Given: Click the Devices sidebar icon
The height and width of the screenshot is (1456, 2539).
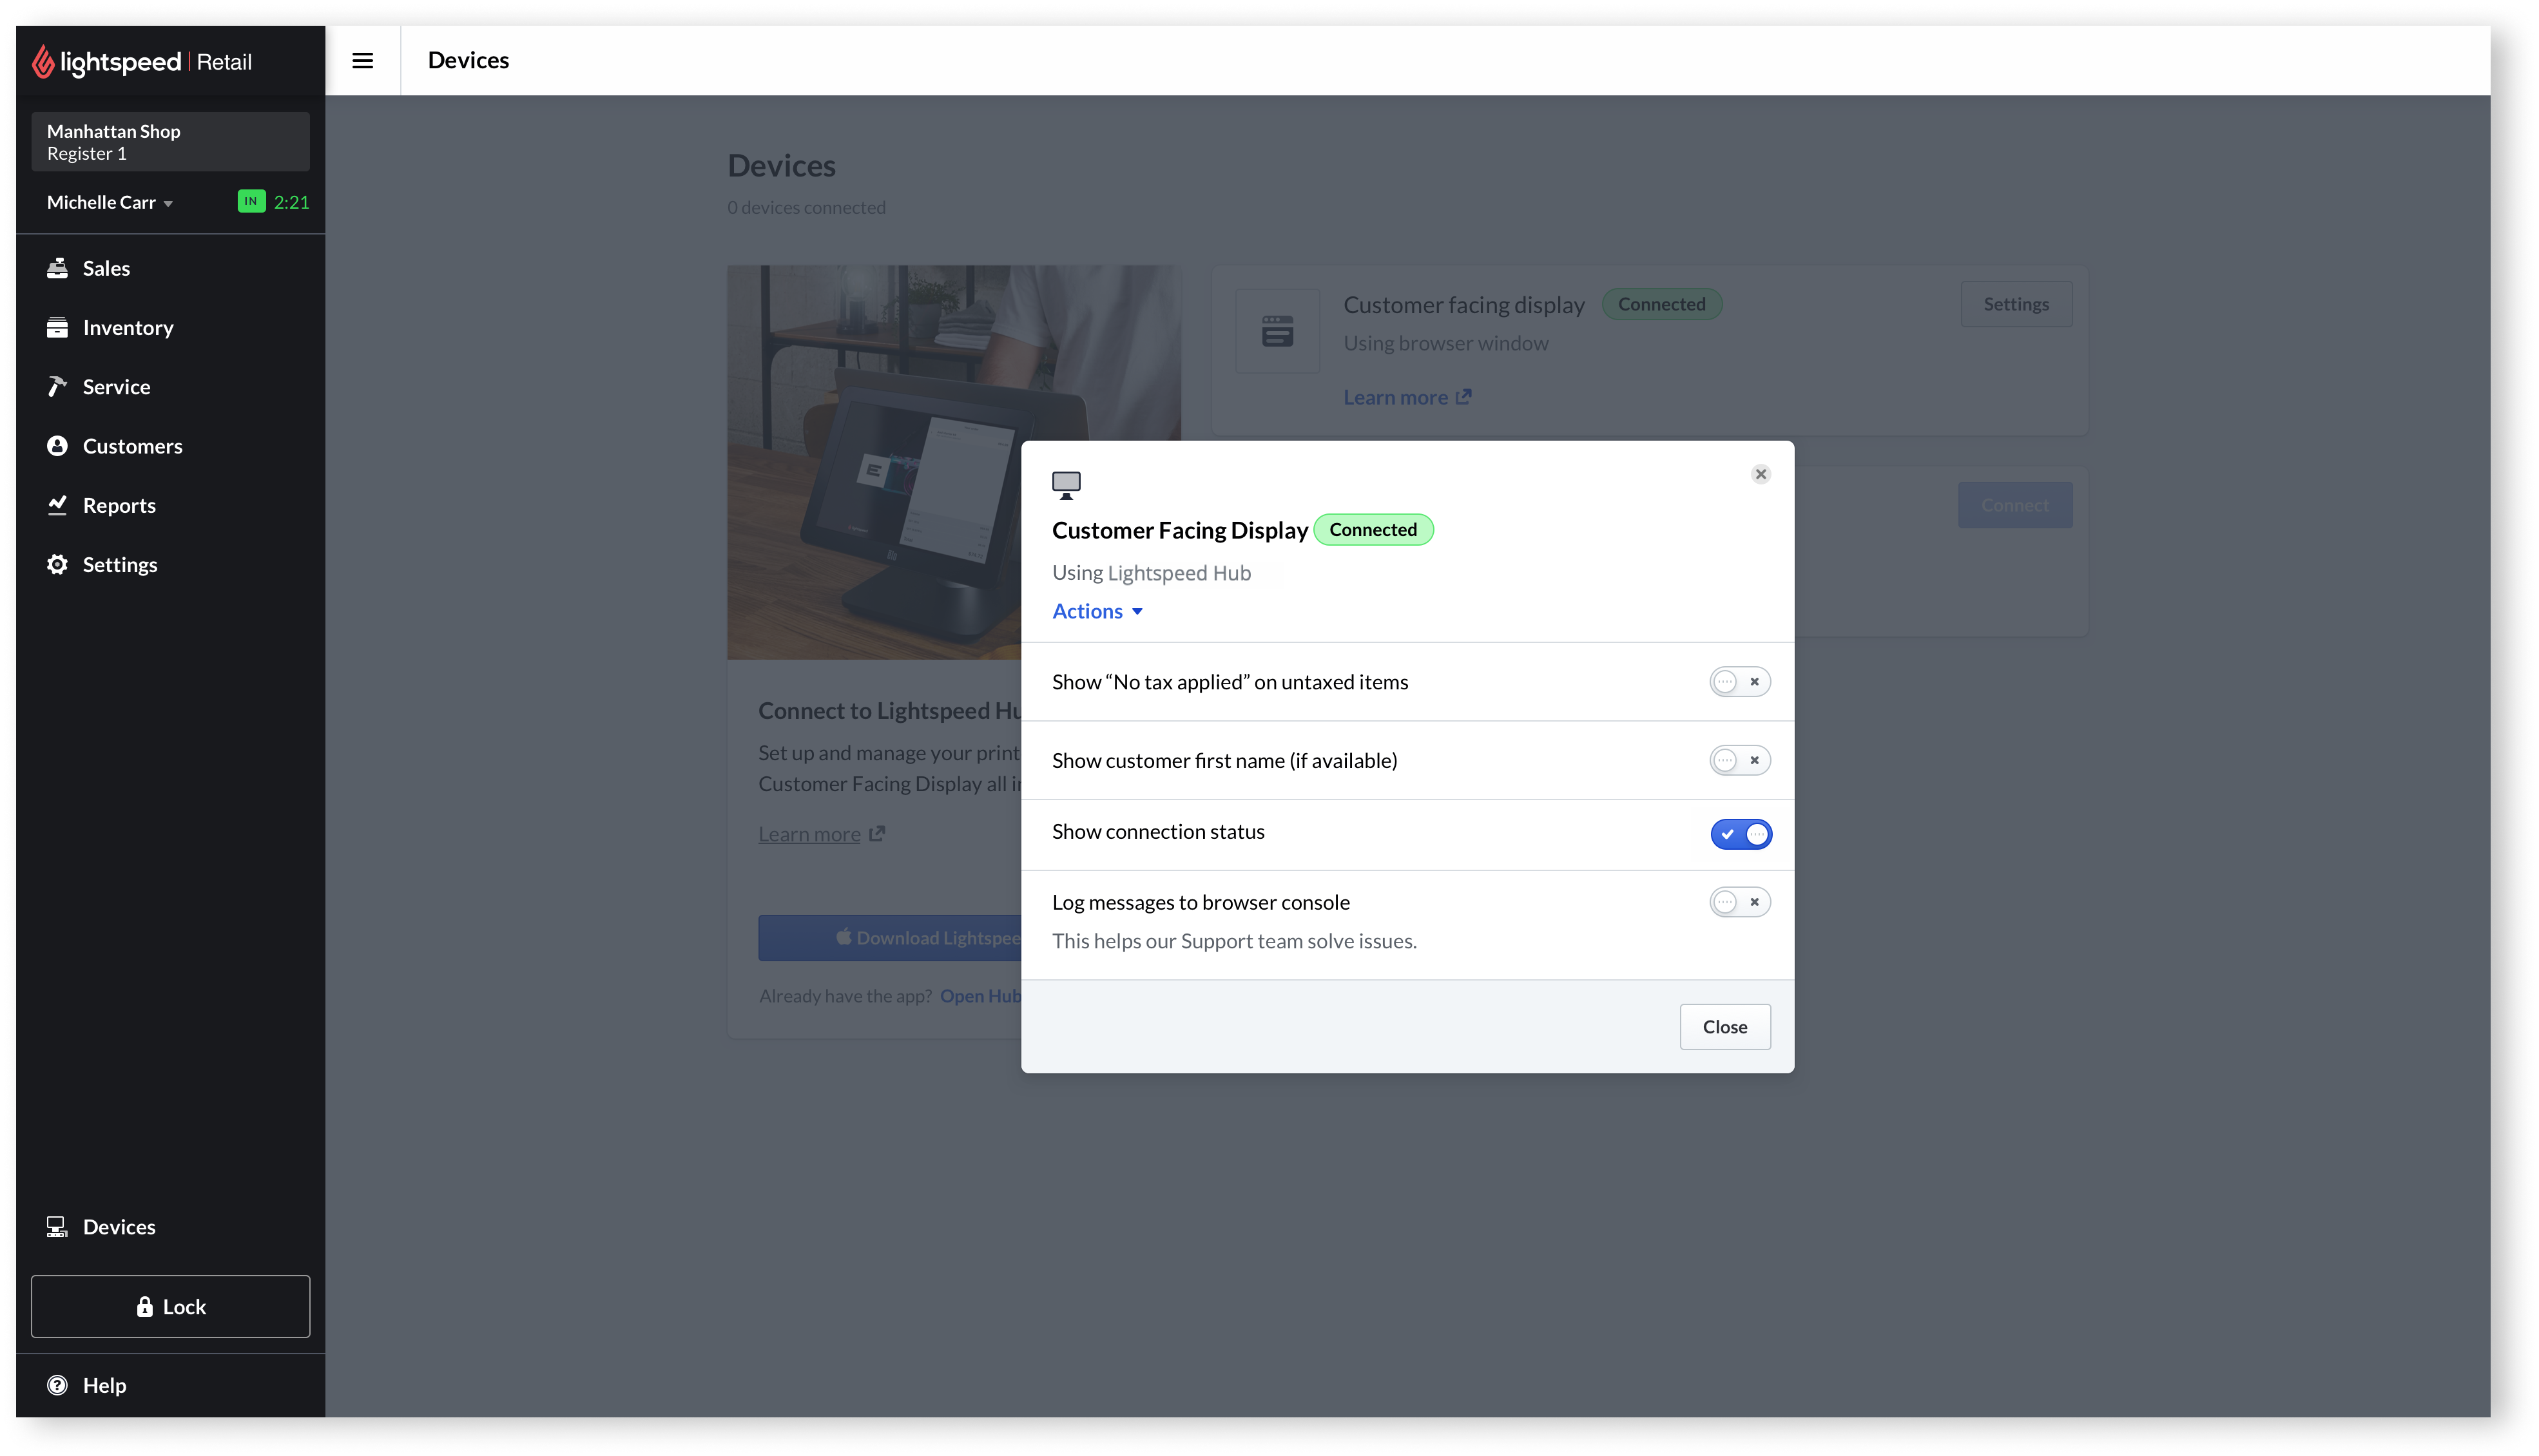Looking at the screenshot, I should 57,1226.
